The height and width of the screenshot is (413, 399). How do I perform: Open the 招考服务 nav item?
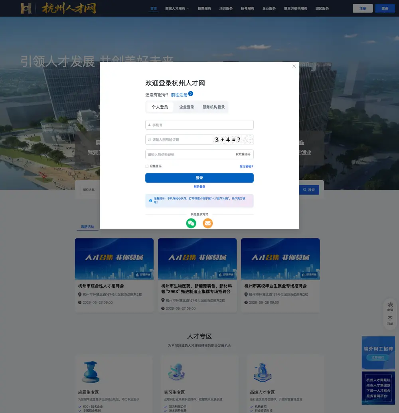247,8
